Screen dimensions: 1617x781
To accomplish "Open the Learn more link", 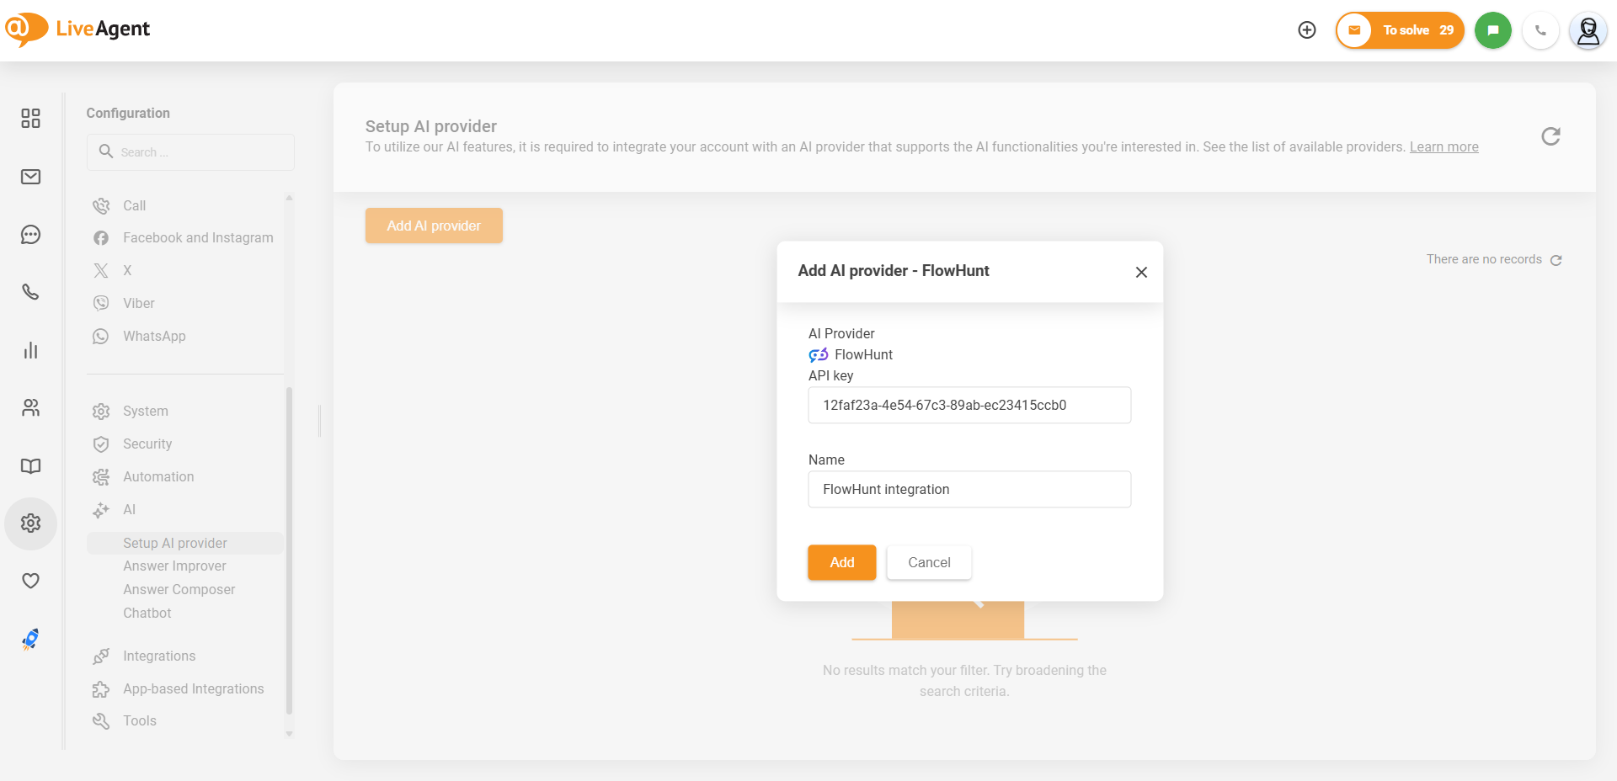I will [x=1444, y=147].
